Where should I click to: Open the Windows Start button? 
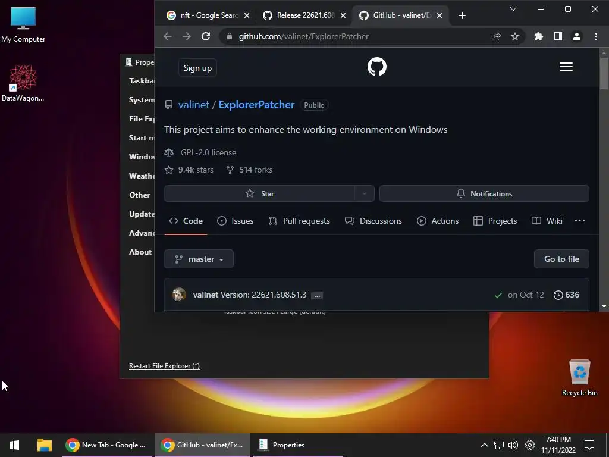point(14,445)
